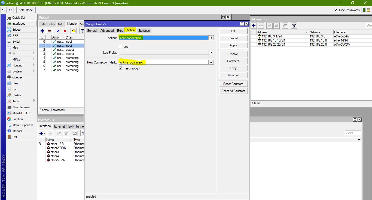Open the NAT tab in Firewall
Viewport: 372px width, 200px height.
(61, 24)
